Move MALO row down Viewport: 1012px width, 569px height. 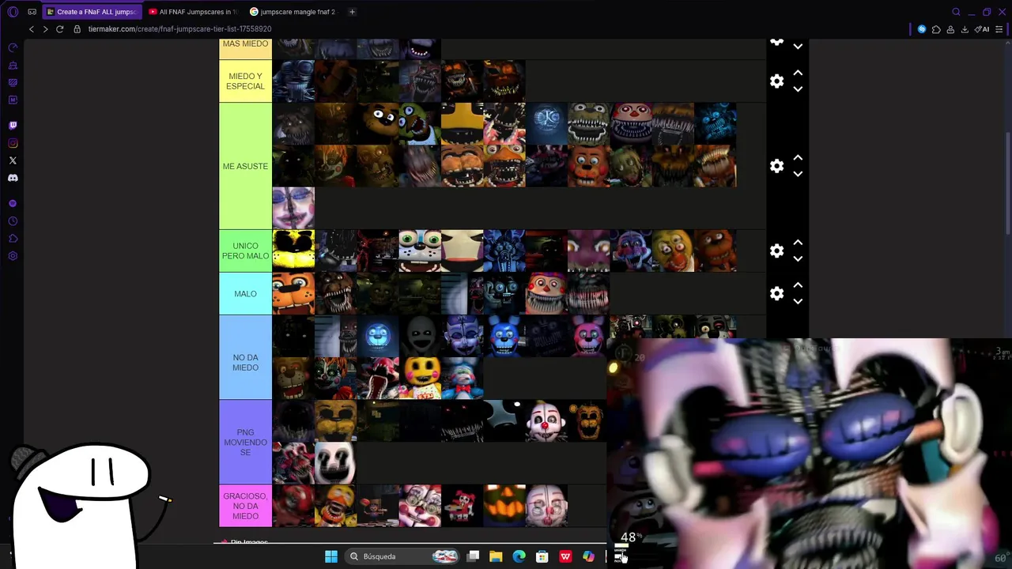tap(798, 301)
